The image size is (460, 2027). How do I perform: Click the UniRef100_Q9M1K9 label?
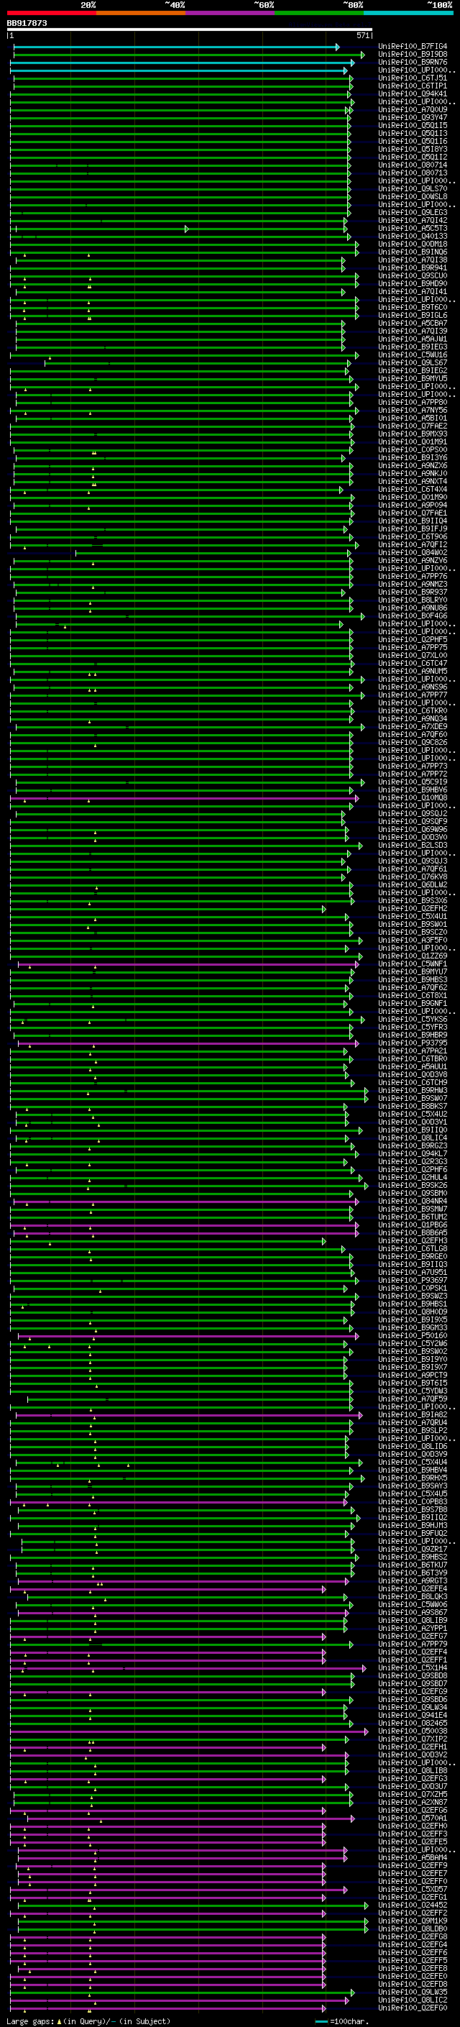pos(413,1920)
